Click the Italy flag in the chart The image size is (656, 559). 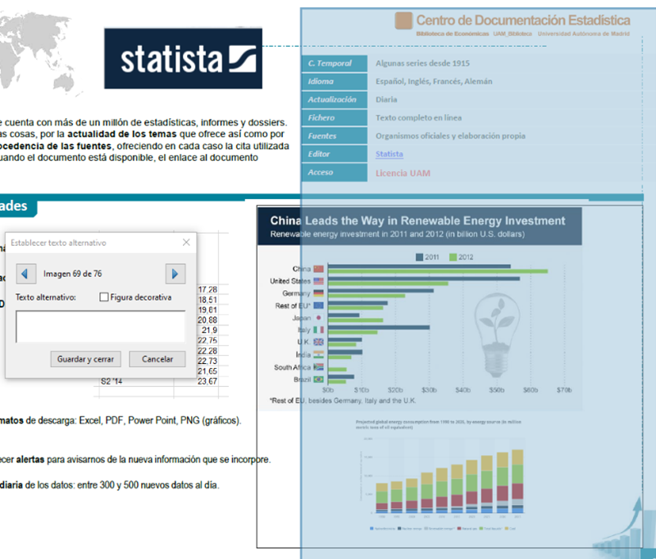(319, 329)
